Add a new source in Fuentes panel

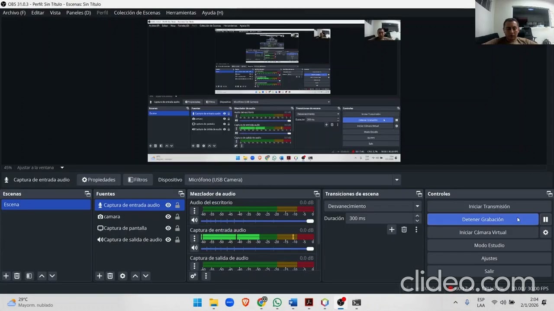click(x=100, y=276)
